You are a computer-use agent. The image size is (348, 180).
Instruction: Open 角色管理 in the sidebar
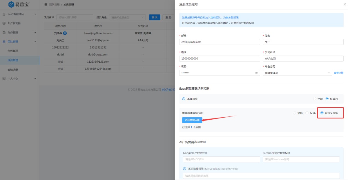pyautogui.click(x=13, y=51)
